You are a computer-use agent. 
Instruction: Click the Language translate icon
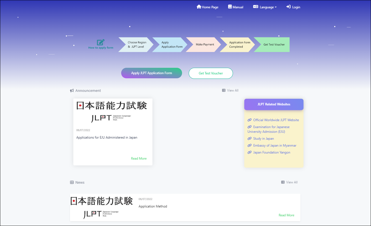(256, 7)
